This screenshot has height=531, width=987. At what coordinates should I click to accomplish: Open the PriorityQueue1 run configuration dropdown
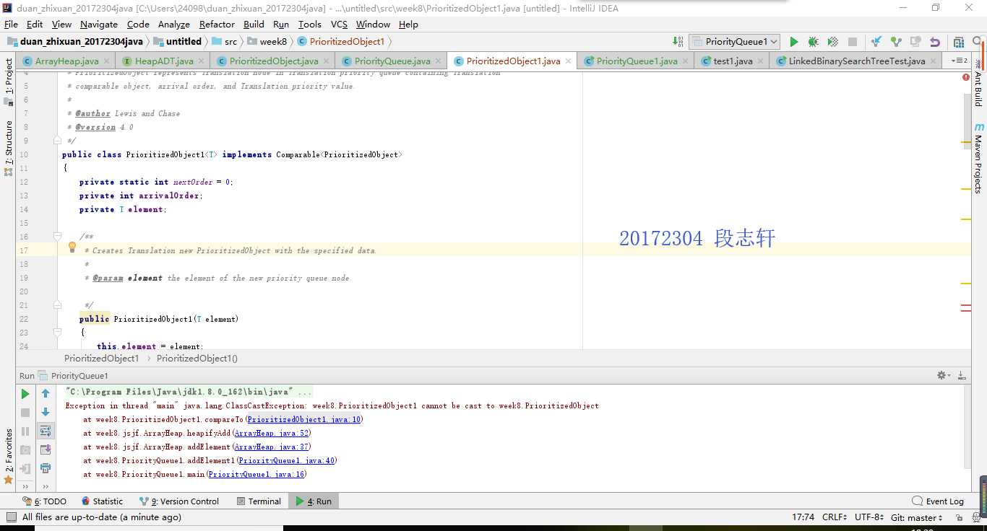734,42
